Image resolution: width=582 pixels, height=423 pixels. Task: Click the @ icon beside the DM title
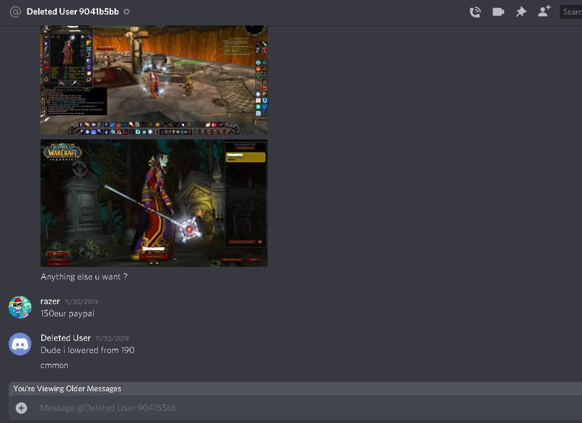[15, 12]
